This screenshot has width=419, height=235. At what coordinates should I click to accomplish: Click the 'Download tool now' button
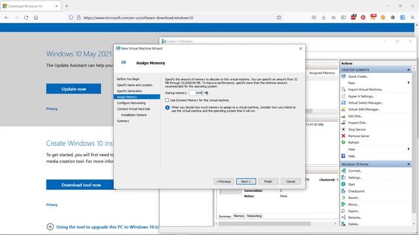tap(81, 185)
